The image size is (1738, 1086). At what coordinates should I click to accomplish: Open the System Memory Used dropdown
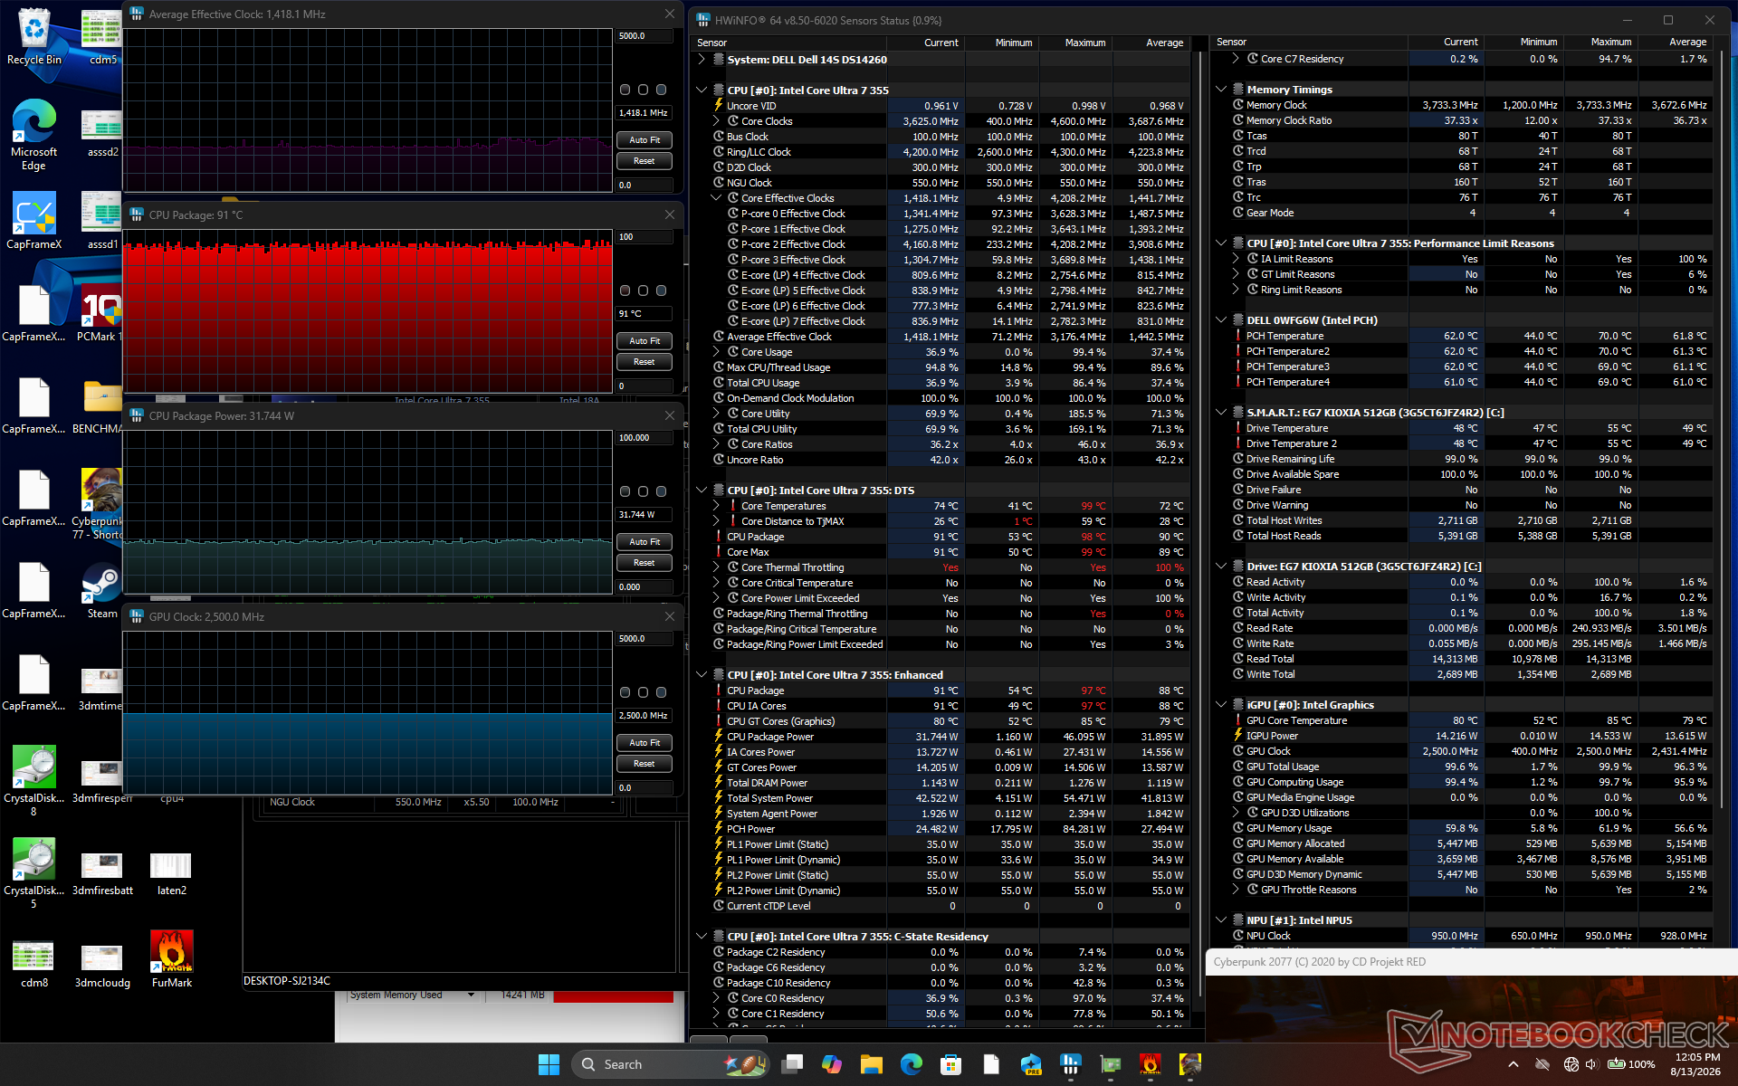tap(471, 995)
